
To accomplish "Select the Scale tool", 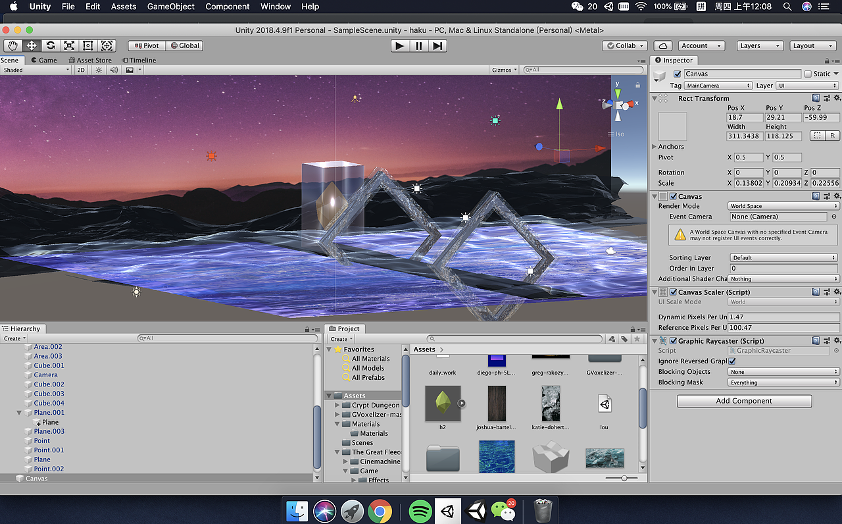I will coord(68,45).
